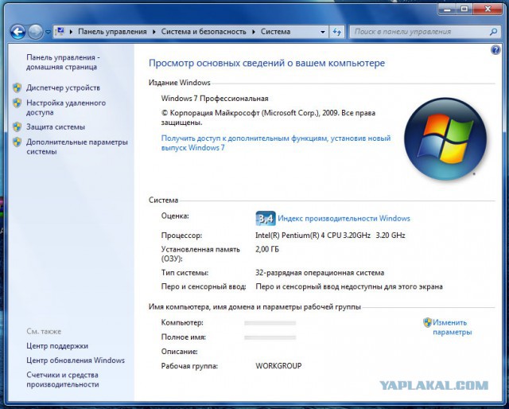Click the installed memory value 2,00 ГБ
The width and height of the screenshot is (509, 409).
coord(267,249)
